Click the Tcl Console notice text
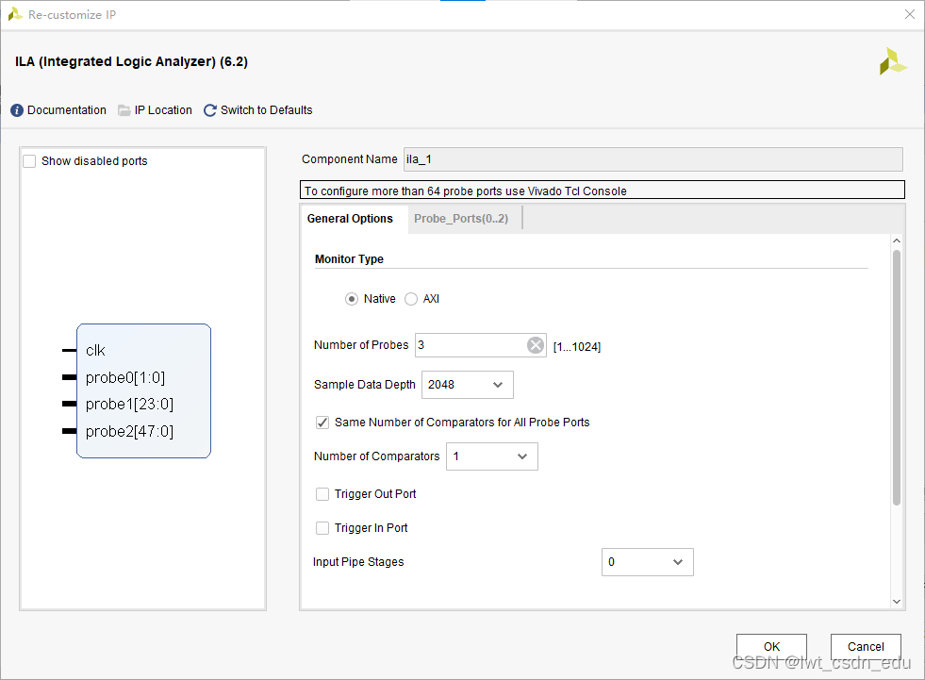The height and width of the screenshot is (680, 925). point(466,191)
